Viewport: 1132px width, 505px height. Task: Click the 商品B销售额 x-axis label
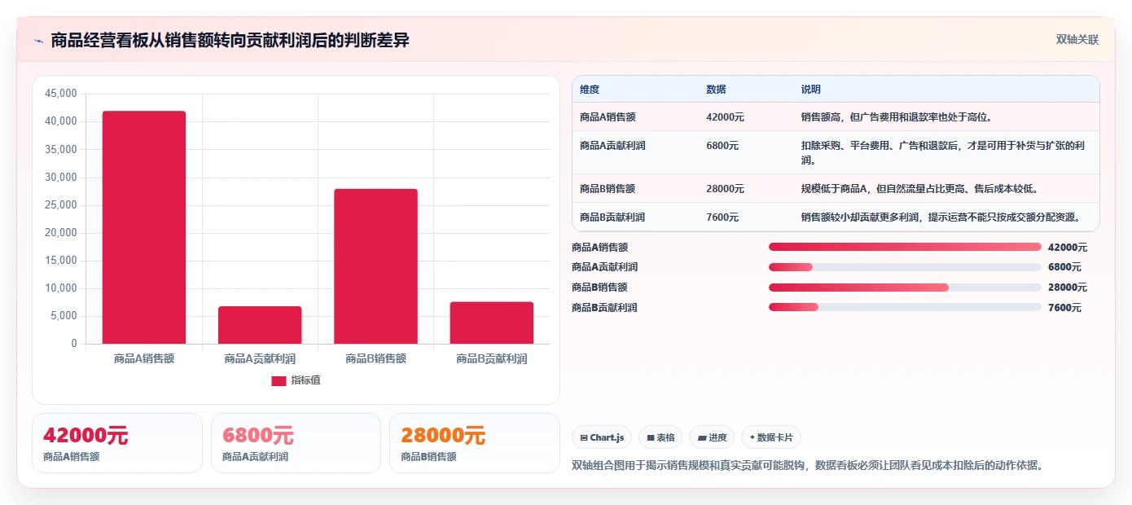point(375,358)
